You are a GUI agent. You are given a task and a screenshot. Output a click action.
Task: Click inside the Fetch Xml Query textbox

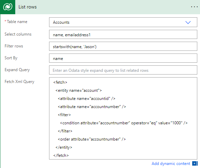click(123, 118)
